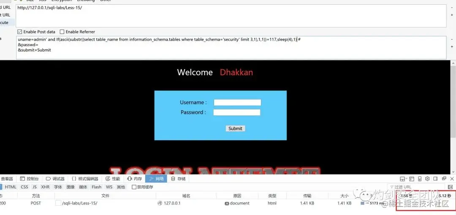Image resolution: width=456 pixels, height=215 pixels.
Task: Open the 控制台 console tab
Action: (30, 179)
